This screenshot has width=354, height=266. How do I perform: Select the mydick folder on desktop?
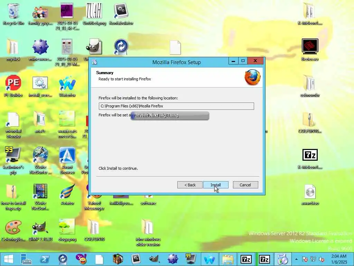(13, 50)
